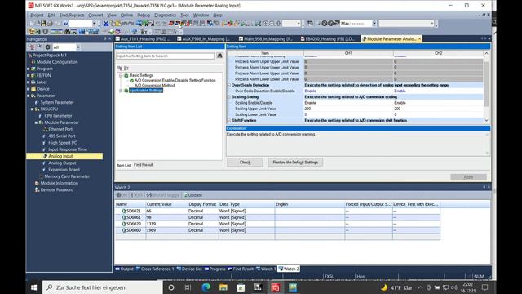
Task: Switch to the Cross Reference 1 tab
Action: tap(155, 269)
